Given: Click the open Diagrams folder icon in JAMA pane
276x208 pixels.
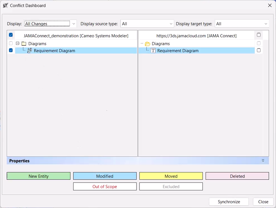Looking at the screenshot, I should [x=148, y=44].
